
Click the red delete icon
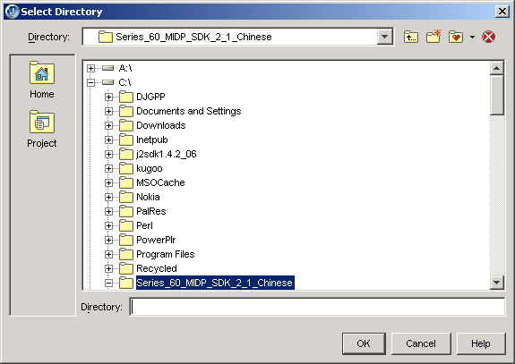[488, 37]
